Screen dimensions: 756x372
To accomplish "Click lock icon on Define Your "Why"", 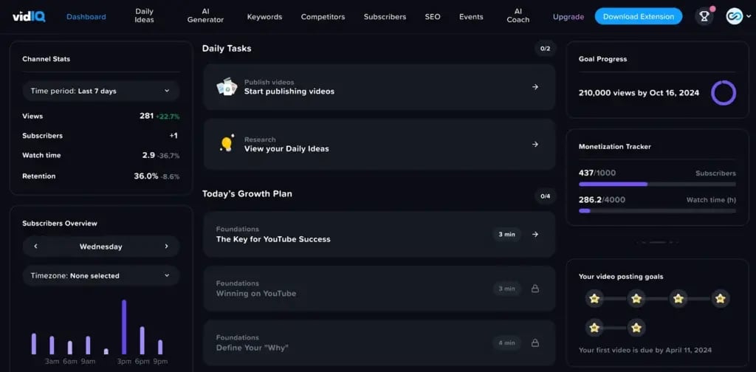I will tap(535, 342).
